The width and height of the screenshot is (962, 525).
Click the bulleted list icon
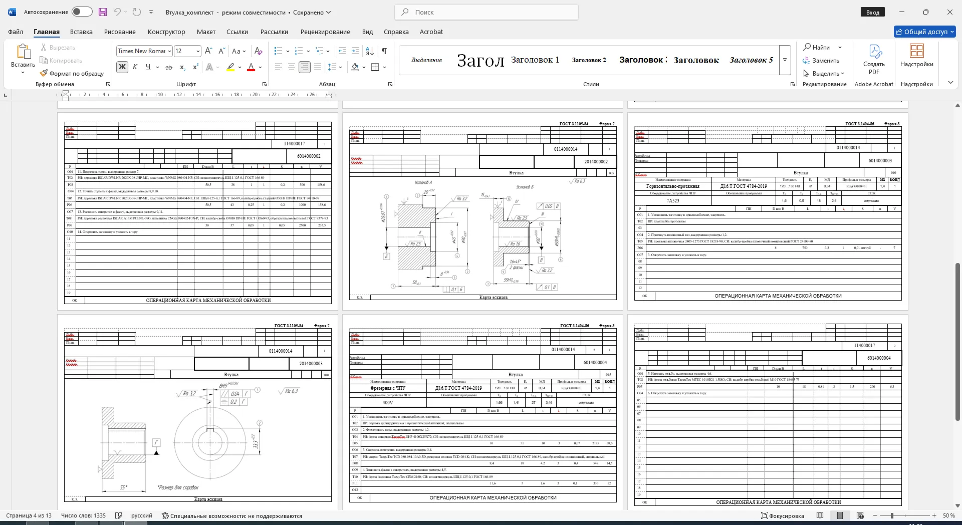click(279, 51)
